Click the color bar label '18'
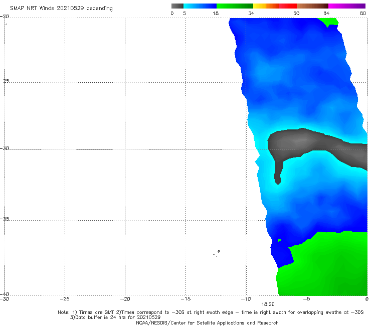Viewport: 371px width, 326px height. (216, 14)
